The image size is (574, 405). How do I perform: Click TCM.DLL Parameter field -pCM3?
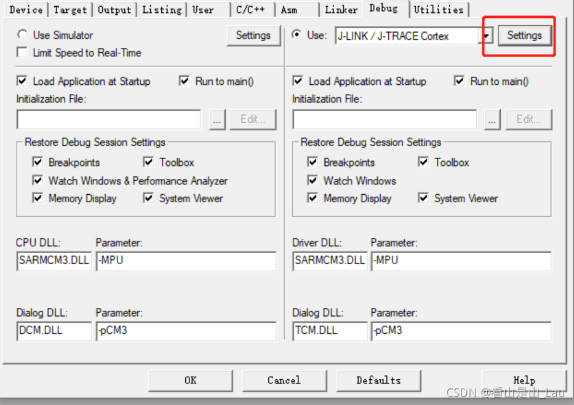(x=461, y=331)
